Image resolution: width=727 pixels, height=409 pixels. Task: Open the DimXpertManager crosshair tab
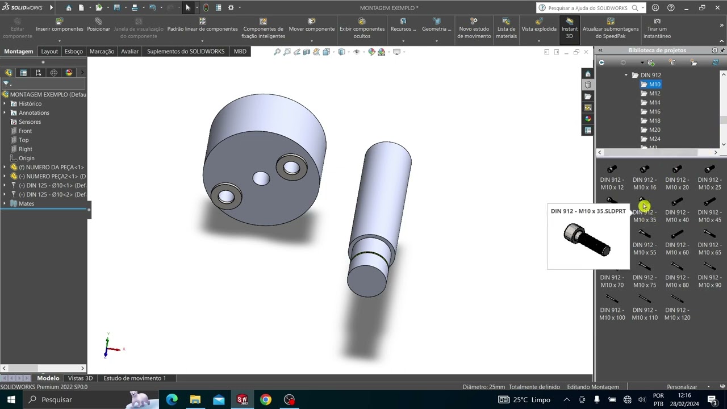(53, 73)
